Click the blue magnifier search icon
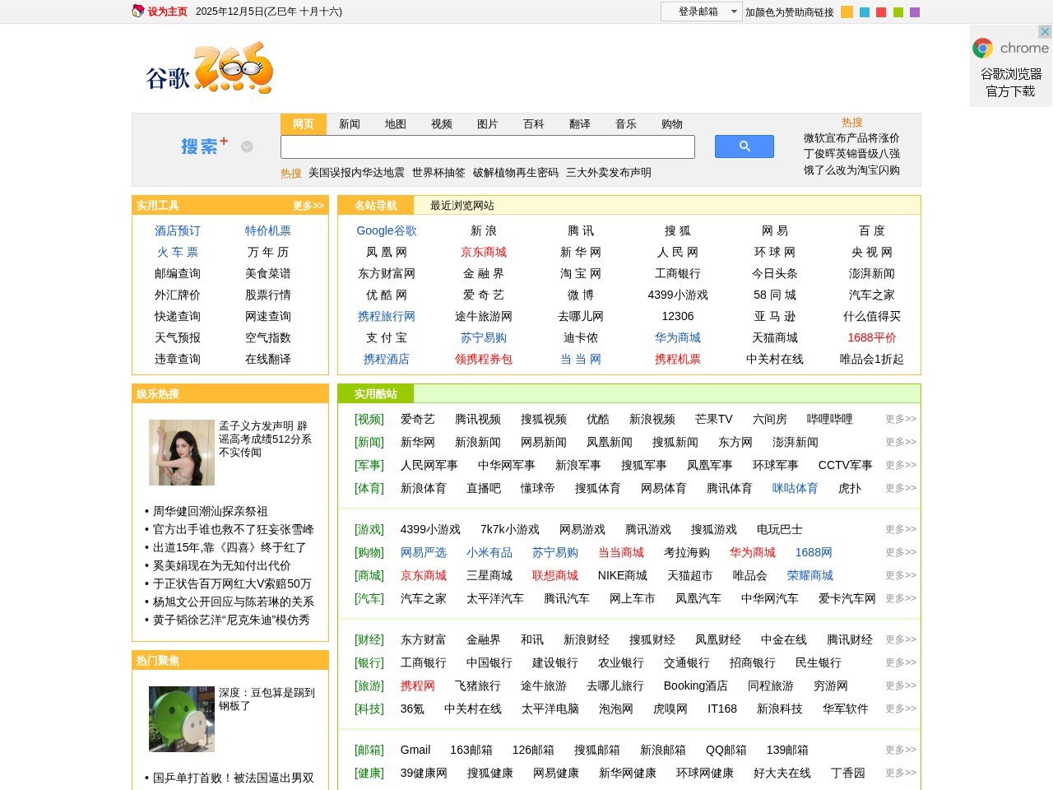 [744, 146]
